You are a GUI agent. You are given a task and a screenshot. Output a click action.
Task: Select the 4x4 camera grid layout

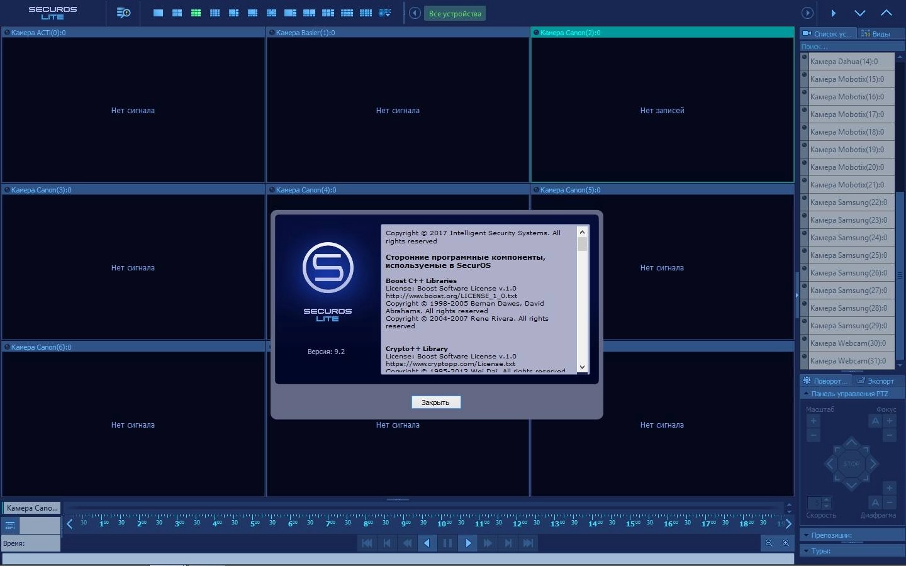215,13
